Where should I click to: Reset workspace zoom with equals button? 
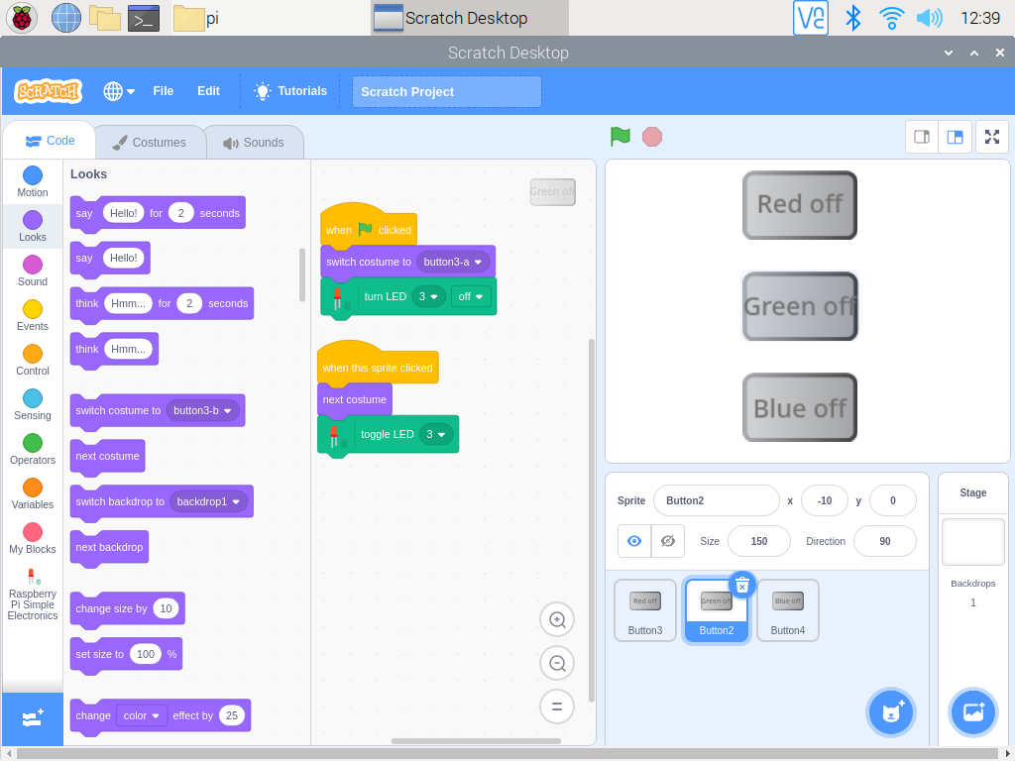click(557, 706)
